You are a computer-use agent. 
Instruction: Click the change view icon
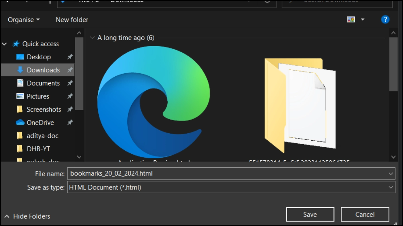(351, 19)
